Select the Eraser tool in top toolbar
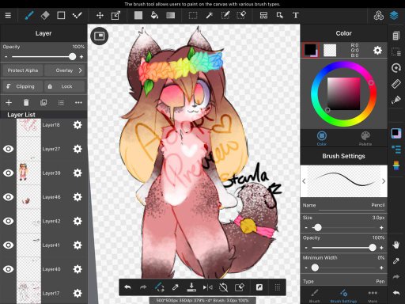The width and height of the screenshot is (405, 304). [x=45, y=15]
